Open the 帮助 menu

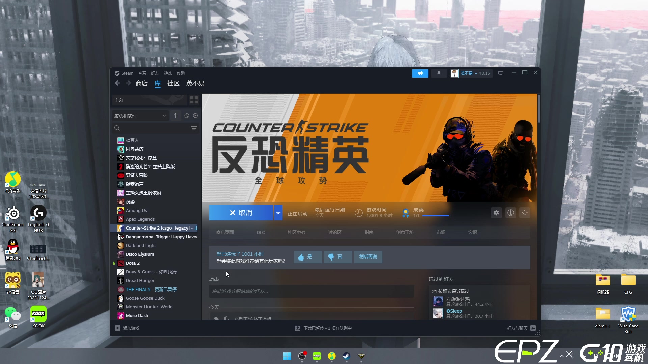181,73
